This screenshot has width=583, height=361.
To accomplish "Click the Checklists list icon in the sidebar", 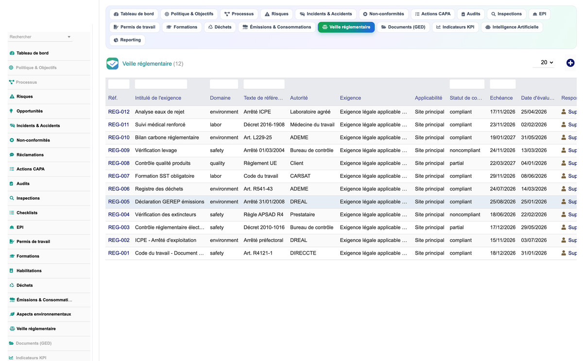I will 12,213.
